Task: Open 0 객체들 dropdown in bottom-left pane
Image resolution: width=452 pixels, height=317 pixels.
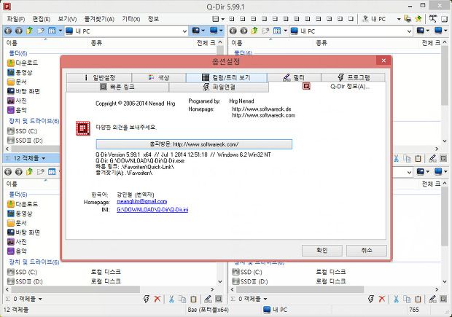Action: 40,299
